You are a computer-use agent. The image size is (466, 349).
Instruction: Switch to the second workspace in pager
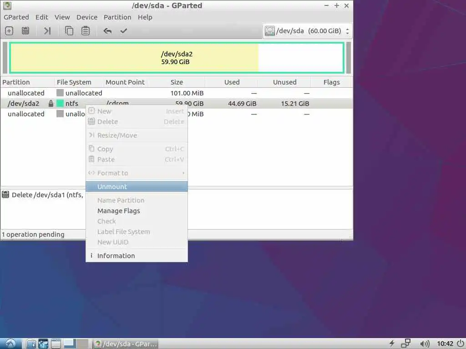(82, 344)
